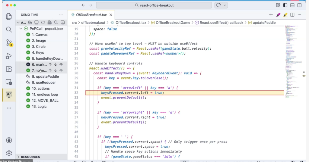309x162 pixels.
Task: Select the OfficeBreakout.tsx editor tab
Action: 91,15
